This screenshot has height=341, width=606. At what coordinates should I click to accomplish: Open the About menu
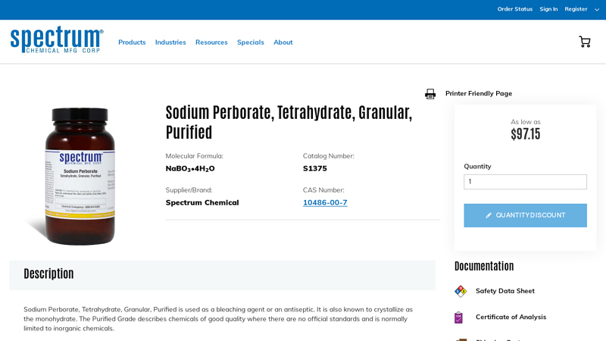point(283,42)
